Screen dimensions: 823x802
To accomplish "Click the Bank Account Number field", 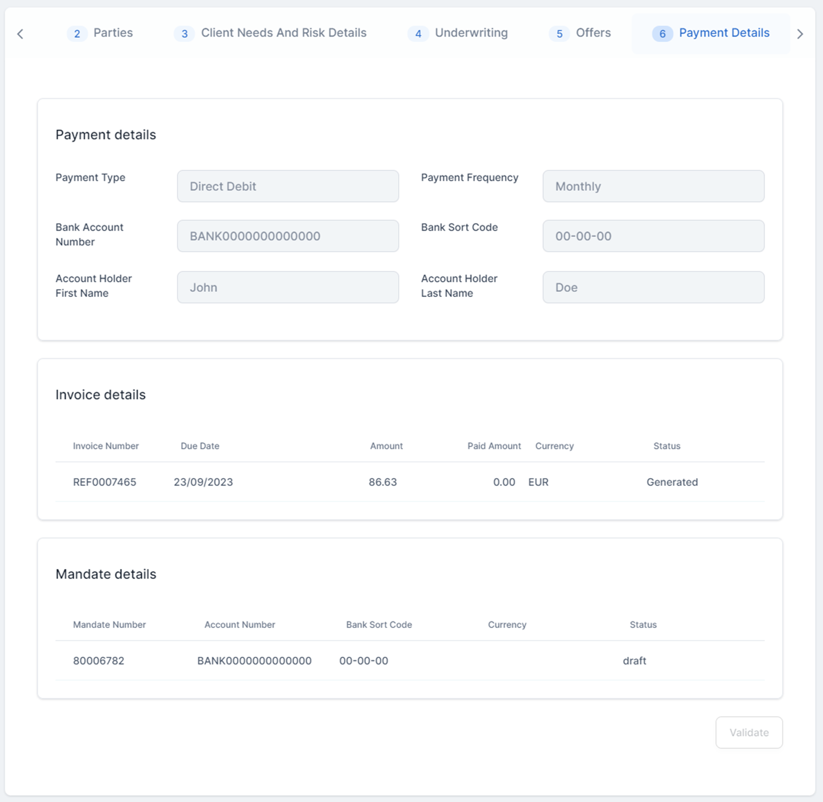I will pyautogui.click(x=288, y=236).
